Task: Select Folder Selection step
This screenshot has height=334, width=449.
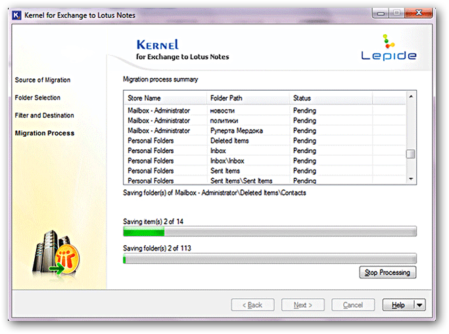Action: [x=37, y=98]
